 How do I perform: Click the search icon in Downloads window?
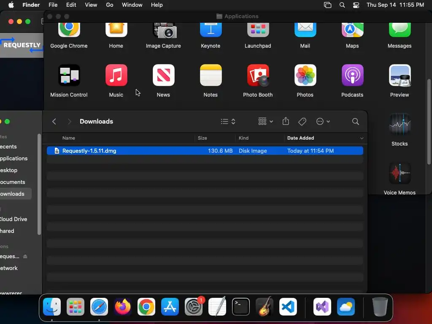[355, 121]
